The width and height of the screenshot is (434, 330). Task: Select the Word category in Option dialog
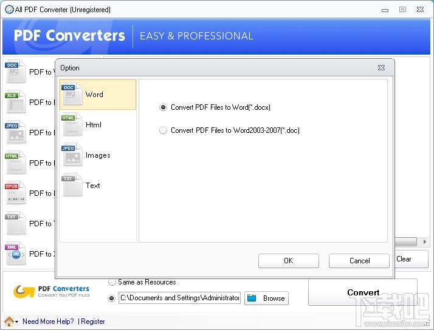click(x=98, y=95)
